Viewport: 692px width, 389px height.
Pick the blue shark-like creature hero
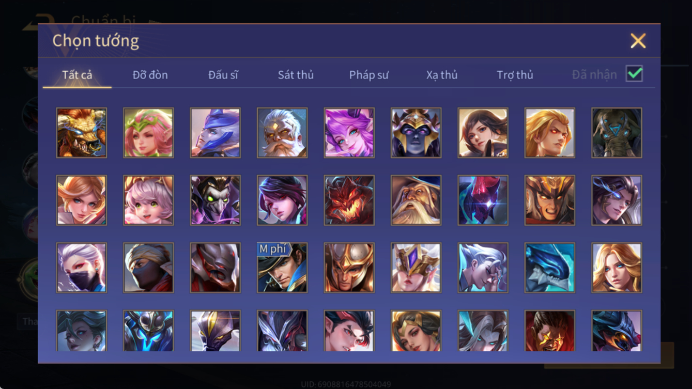[550, 268]
